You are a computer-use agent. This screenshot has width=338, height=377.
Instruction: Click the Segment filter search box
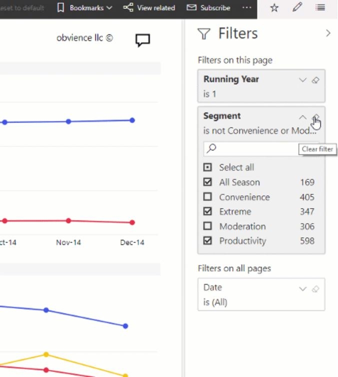(251, 149)
